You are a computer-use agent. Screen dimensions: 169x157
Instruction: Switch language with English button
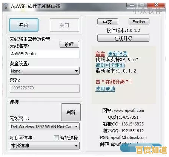[x=139, y=21]
